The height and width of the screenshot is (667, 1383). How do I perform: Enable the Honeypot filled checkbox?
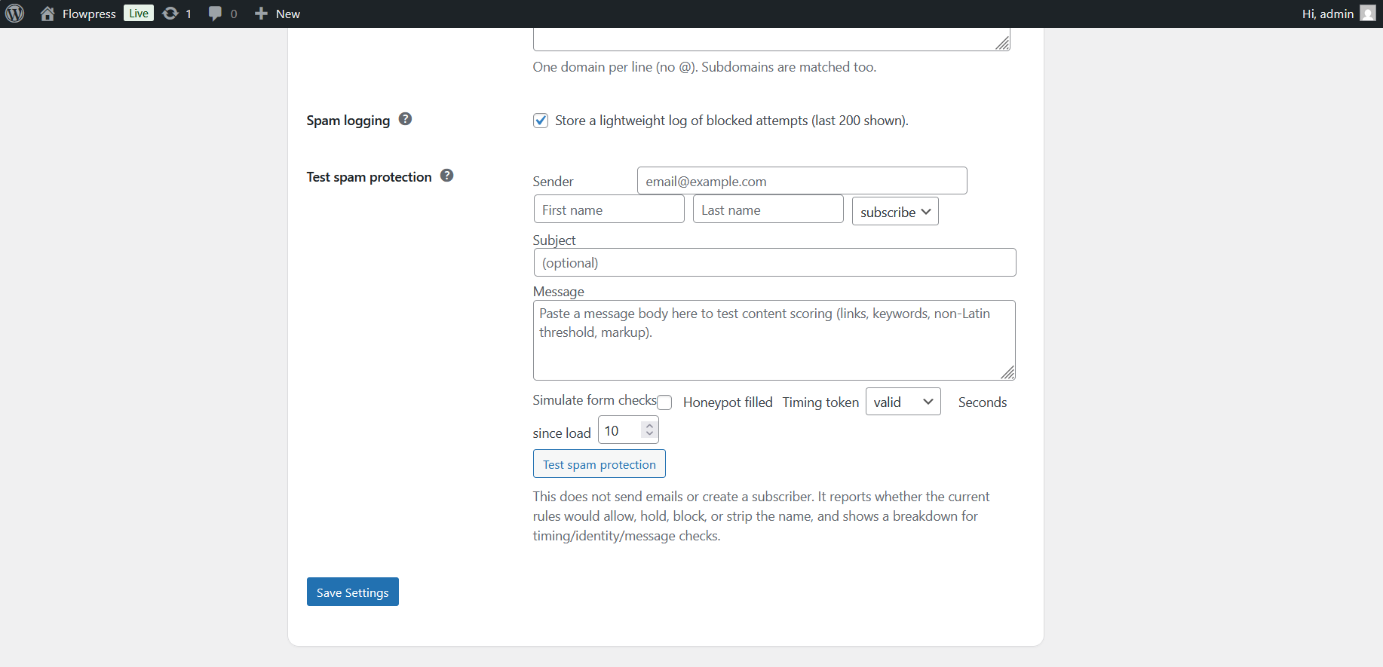(664, 402)
